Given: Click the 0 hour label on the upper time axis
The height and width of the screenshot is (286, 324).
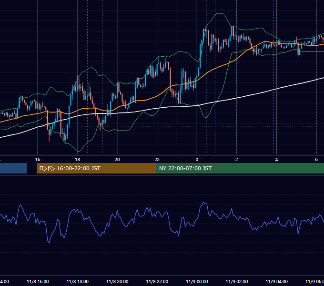Looking at the screenshot, I should tap(197, 160).
